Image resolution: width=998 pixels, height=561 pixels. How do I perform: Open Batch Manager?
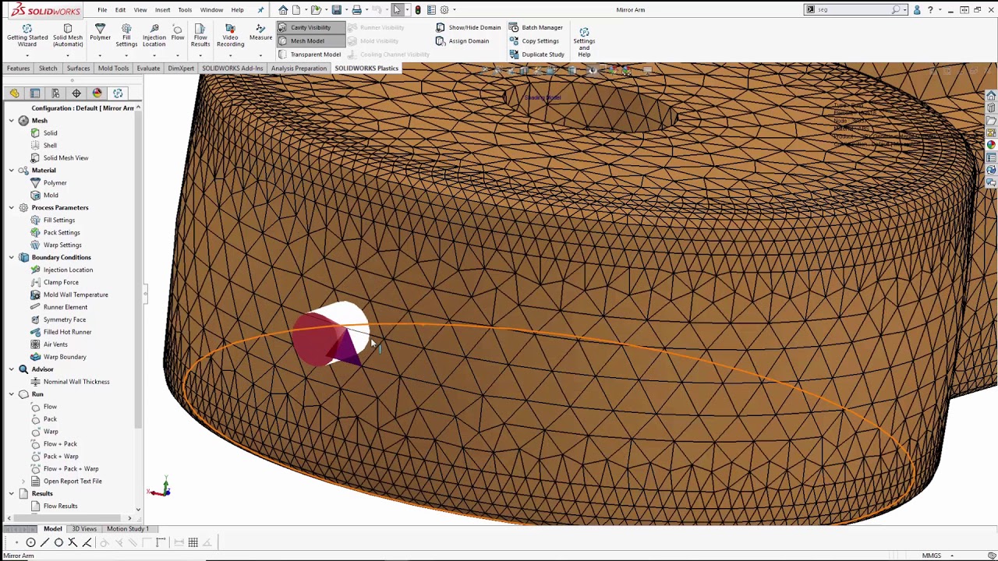click(536, 27)
